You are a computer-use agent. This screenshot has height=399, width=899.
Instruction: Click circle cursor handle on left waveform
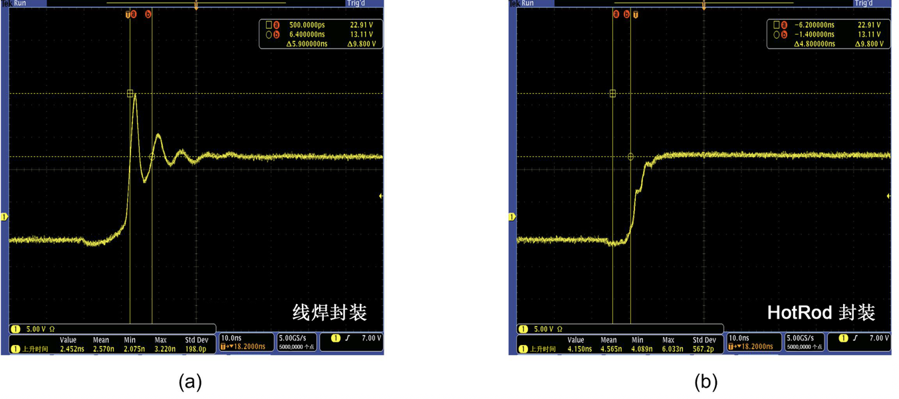[152, 157]
